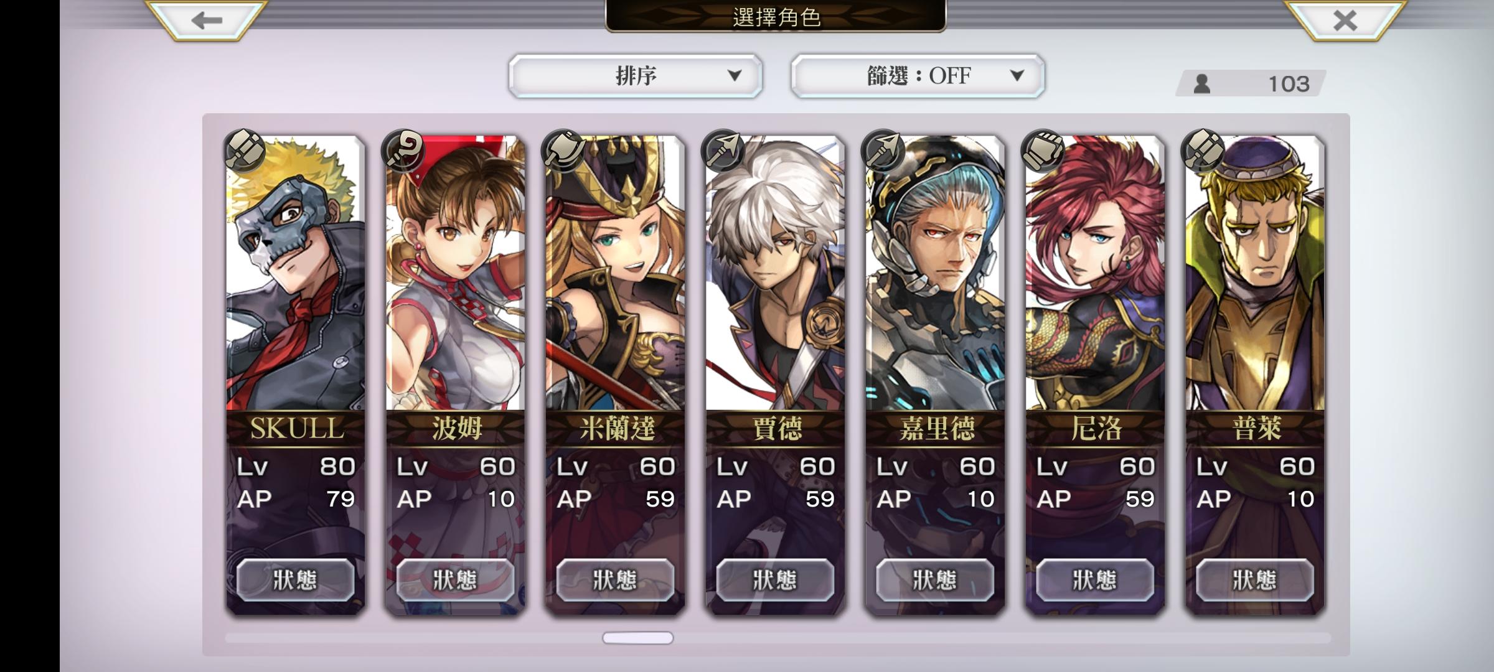This screenshot has width=1494, height=672.
Task: Open 狀態 for SKULL
Action: [x=296, y=580]
